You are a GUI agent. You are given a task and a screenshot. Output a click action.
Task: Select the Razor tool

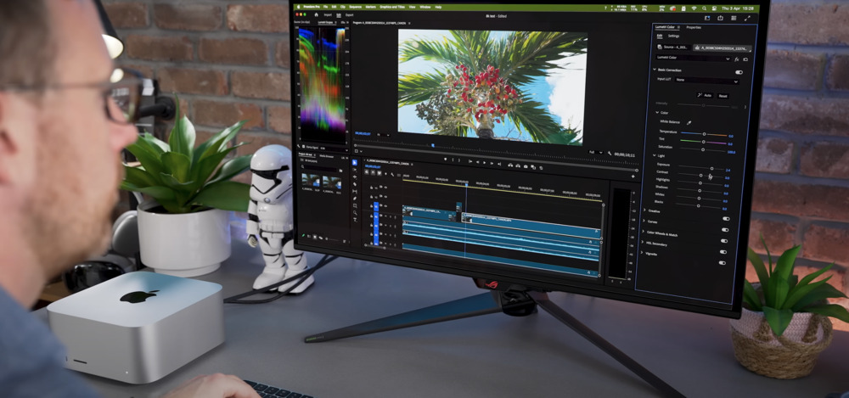(356, 185)
